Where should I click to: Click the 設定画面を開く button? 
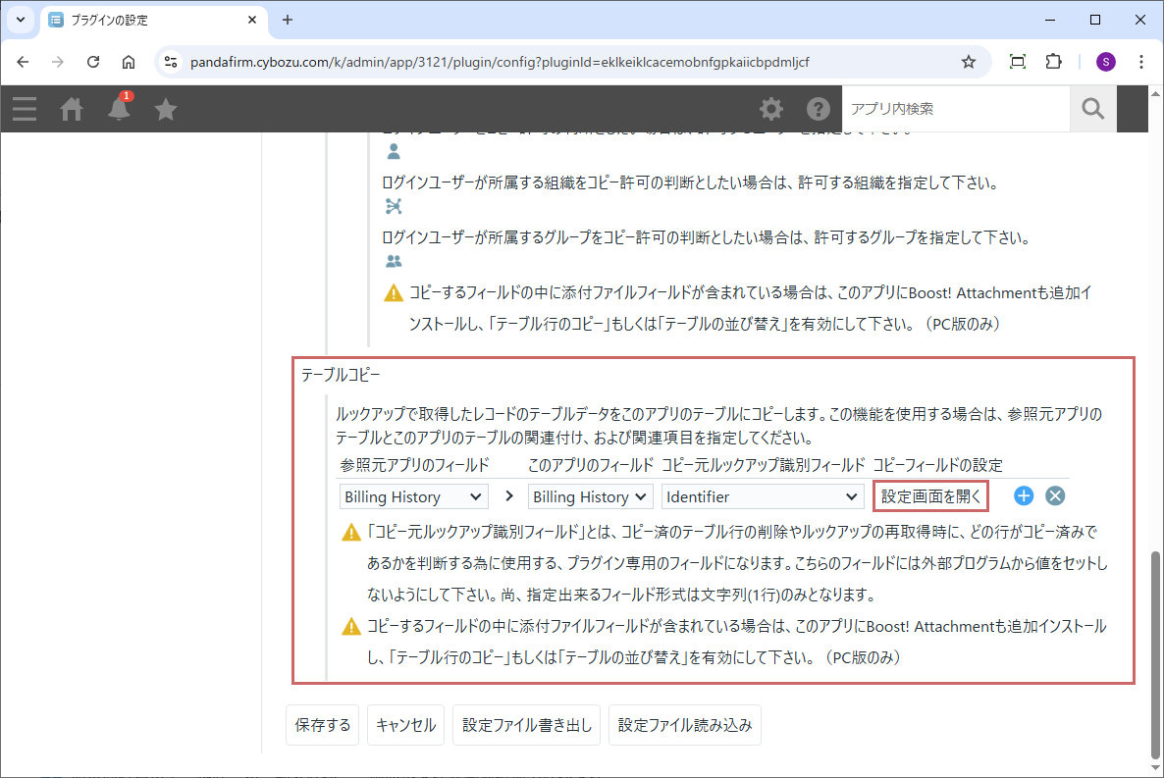930,496
